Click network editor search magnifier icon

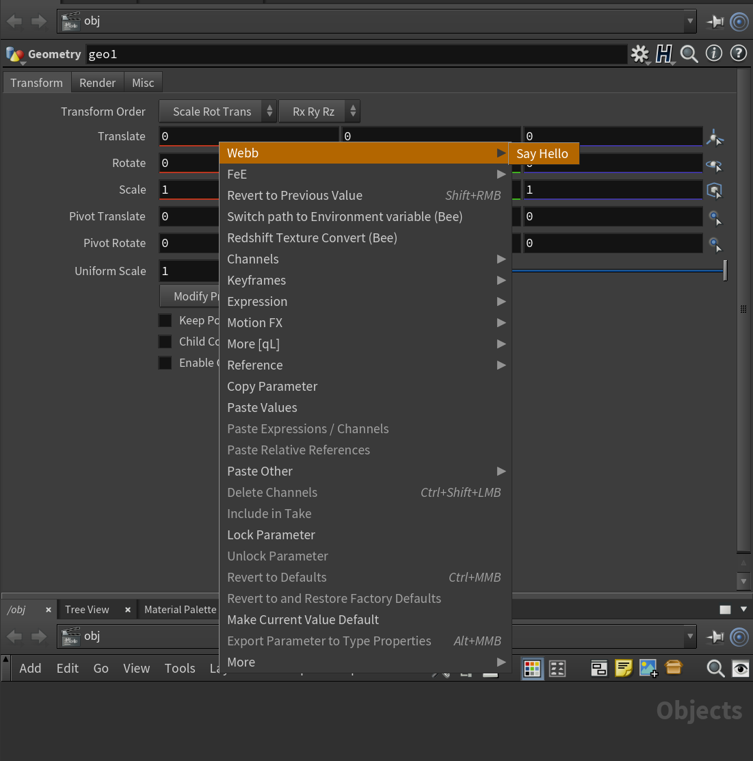[x=715, y=669]
